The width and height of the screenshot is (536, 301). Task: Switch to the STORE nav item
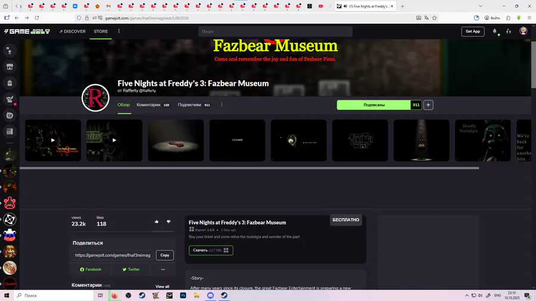pyautogui.click(x=101, y=32)
